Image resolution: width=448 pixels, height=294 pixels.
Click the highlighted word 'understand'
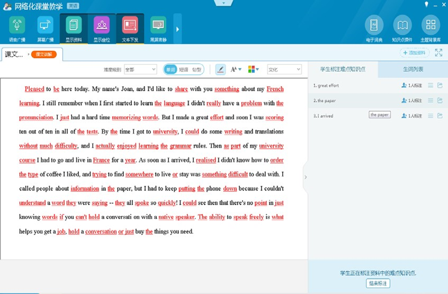pyautogui.click(x=32, y=203)
